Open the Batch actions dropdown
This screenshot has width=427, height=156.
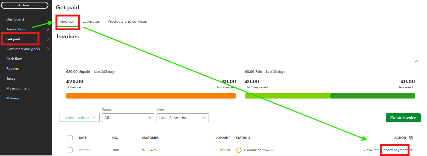click(x=79, y=117)
